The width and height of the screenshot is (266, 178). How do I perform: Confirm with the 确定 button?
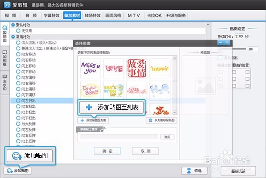point(107,151)
